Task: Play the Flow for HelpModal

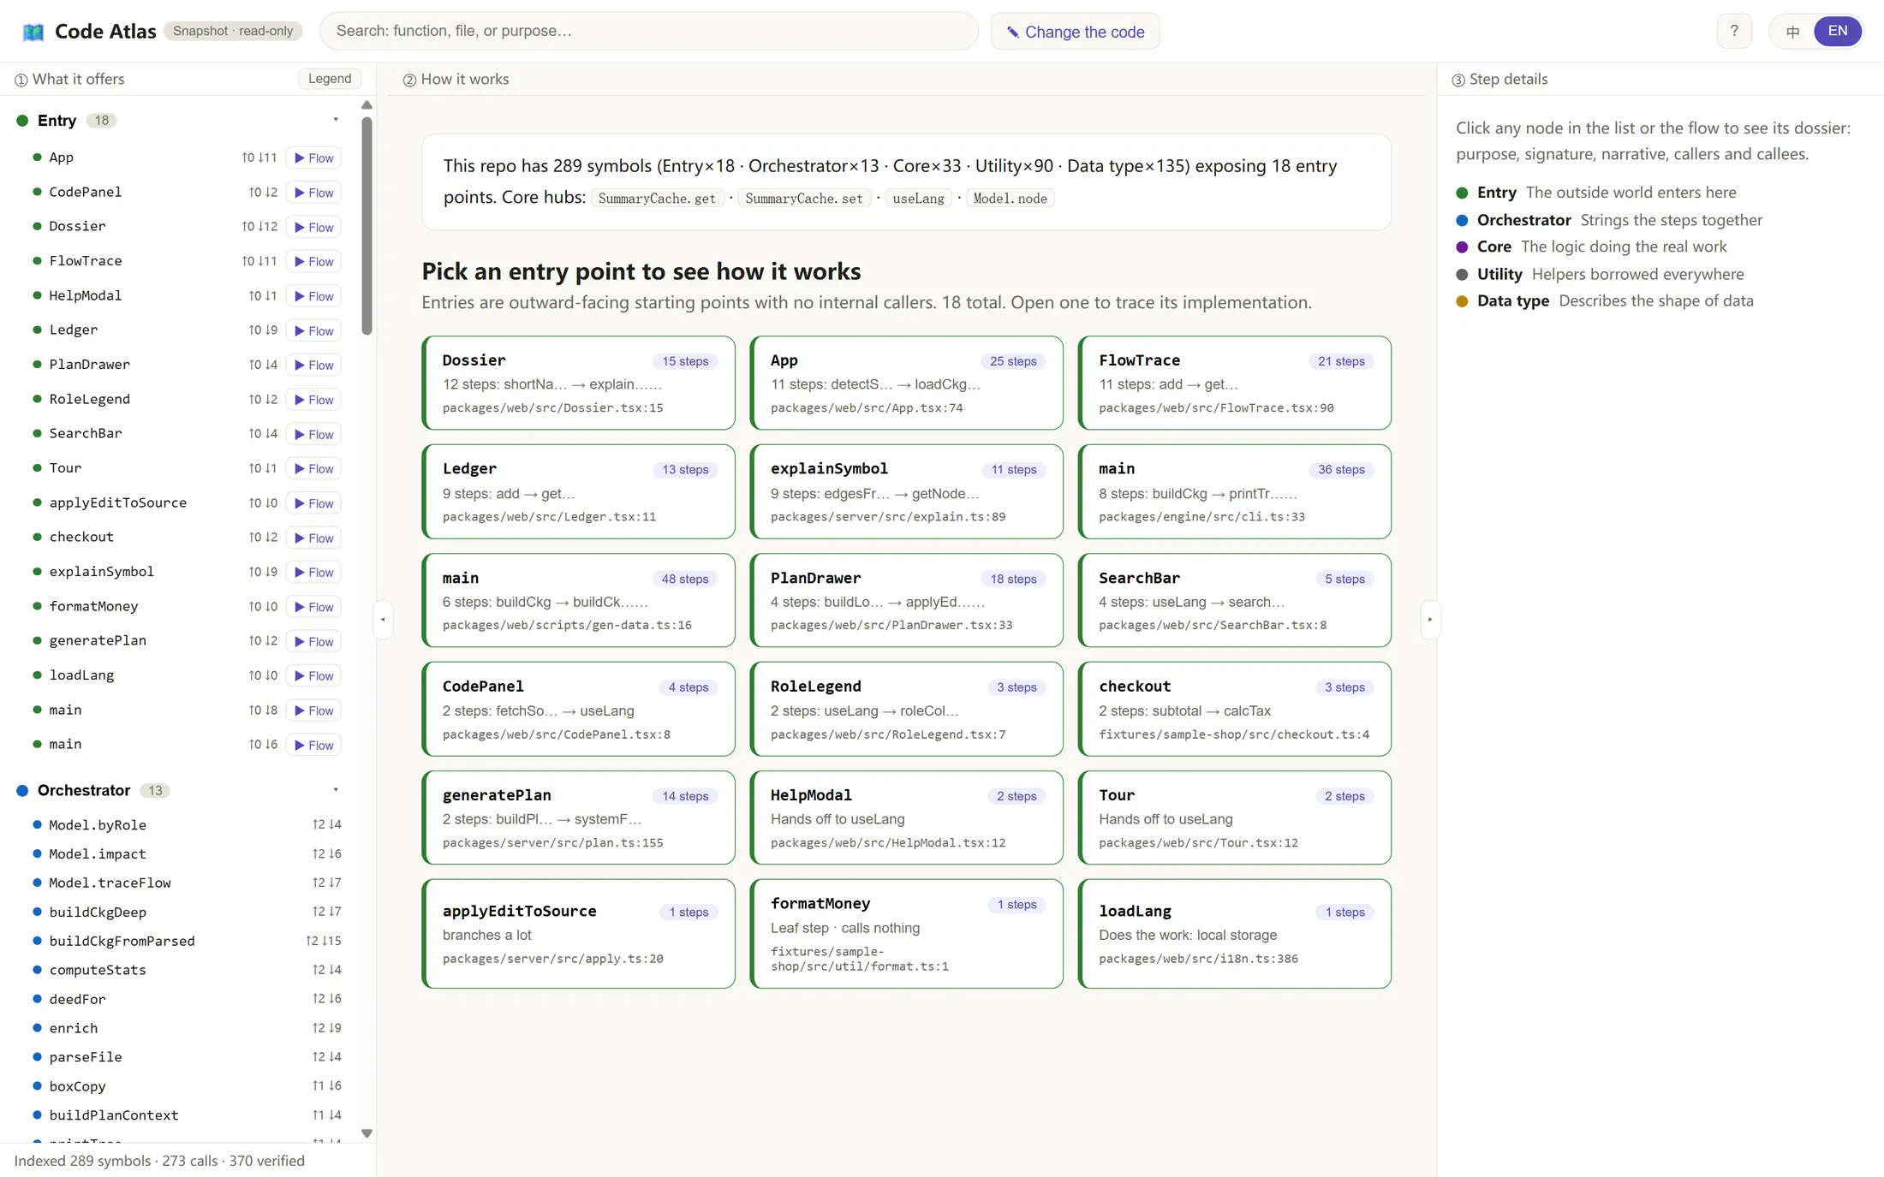Action: [x=313, y=296]
